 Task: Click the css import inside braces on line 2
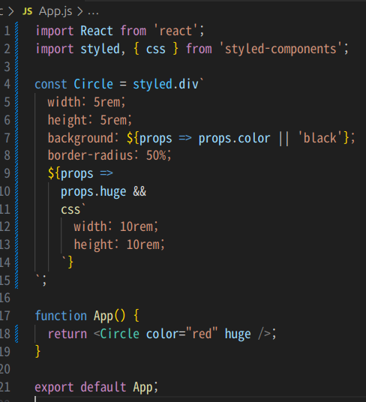tap(155, 49)
